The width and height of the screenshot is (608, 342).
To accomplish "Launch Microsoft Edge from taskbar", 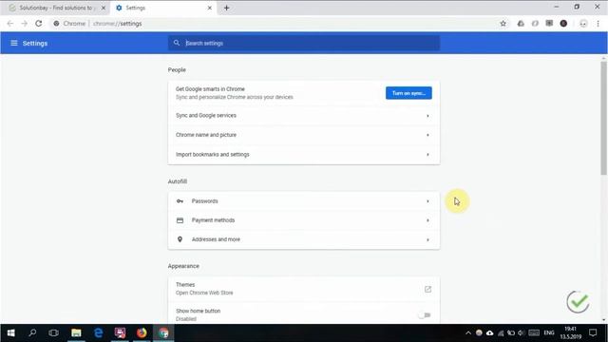I will (99, 332).
